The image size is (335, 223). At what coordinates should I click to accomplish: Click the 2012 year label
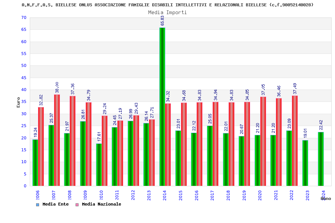[x=133, y=195]
